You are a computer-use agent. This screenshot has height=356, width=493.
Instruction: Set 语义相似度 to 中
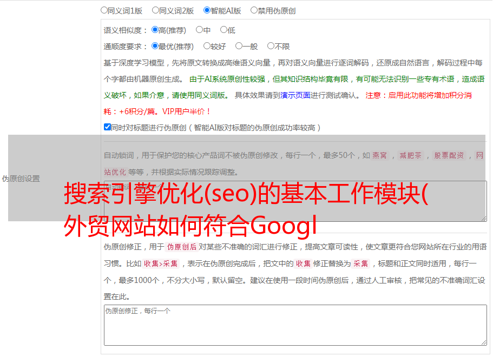coord(199,30)
